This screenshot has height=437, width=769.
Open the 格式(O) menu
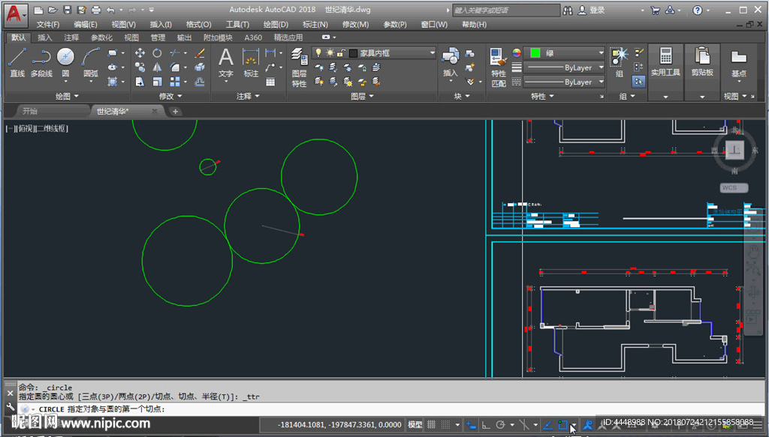click(198, 25)
